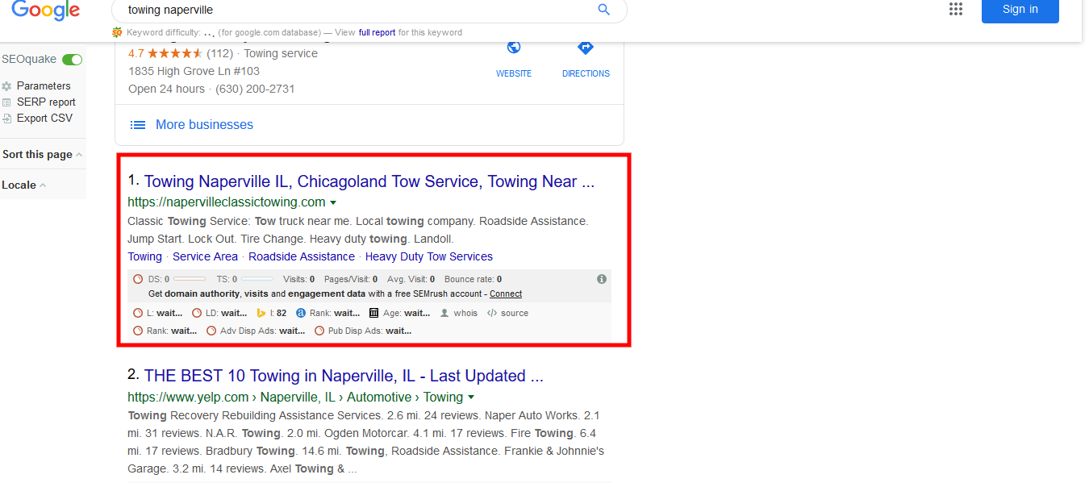
Task: Click the phone number (630) 200-2731
Action: (255, 90)
